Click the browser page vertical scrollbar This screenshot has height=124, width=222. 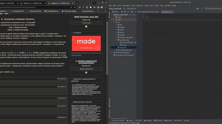[107, 48]
